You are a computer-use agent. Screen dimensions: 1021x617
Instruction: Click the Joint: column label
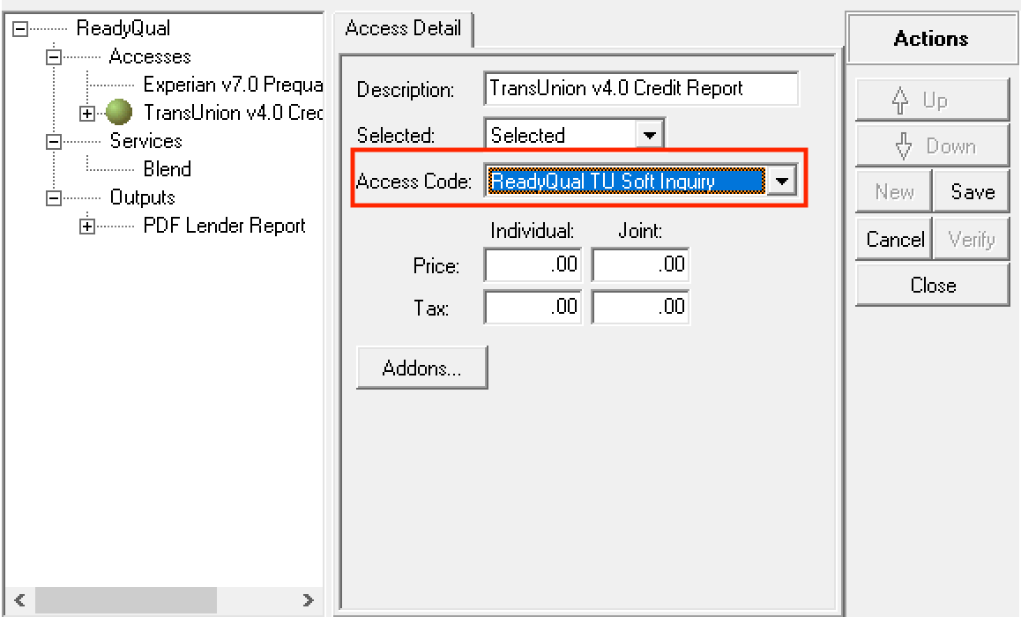tap(640, 230)
